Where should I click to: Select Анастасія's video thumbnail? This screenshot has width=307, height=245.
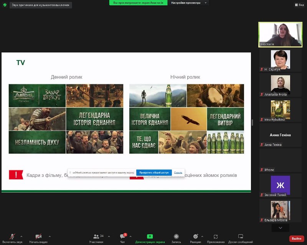coord(281,34)
